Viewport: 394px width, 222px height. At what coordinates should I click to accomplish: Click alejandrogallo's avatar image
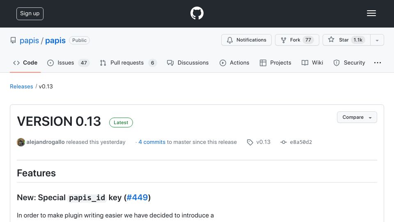[21, 142]
